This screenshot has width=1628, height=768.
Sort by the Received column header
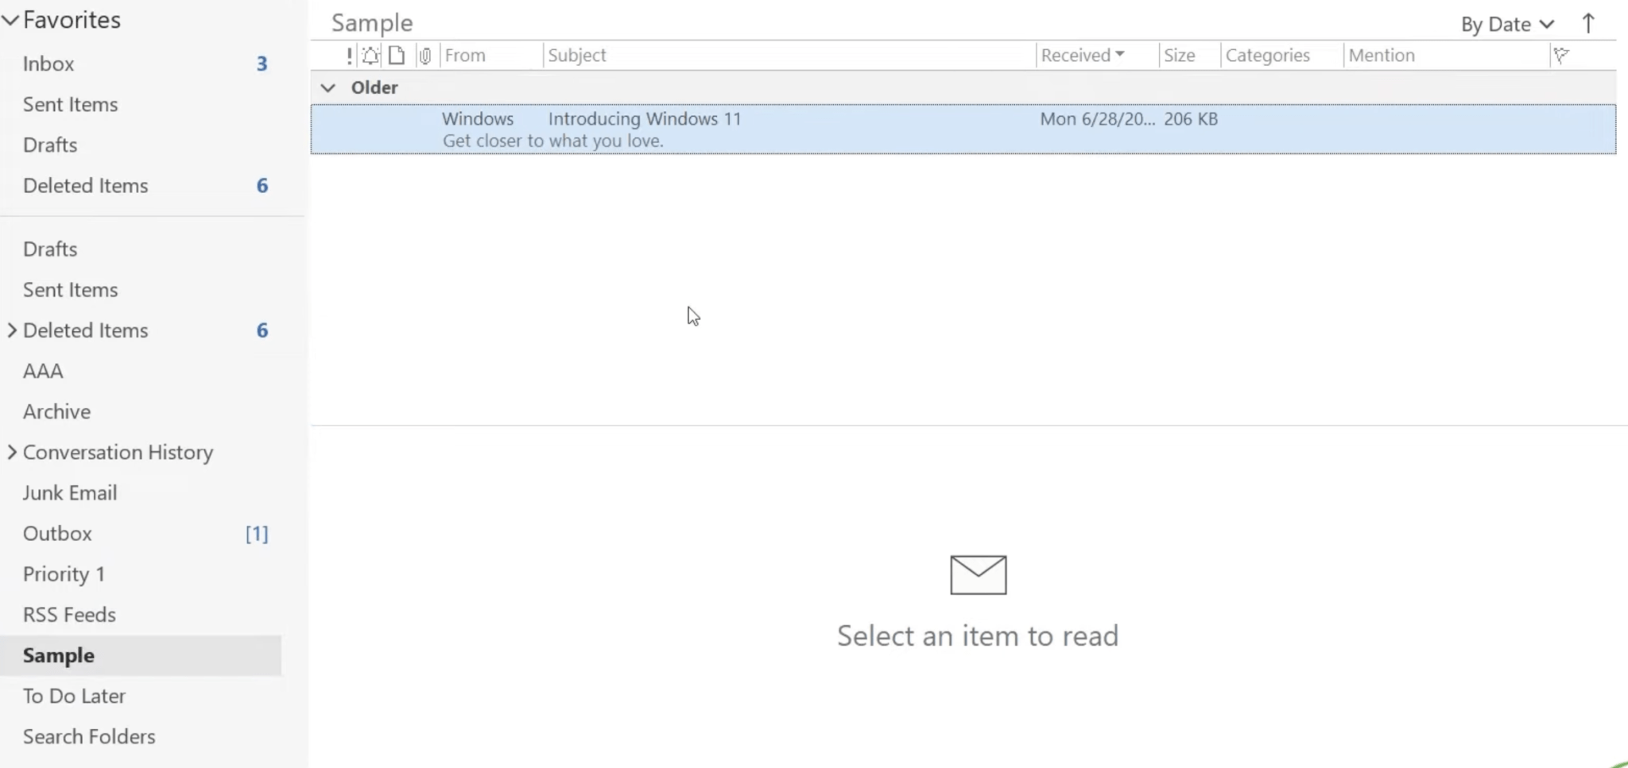coord(1080,55)
